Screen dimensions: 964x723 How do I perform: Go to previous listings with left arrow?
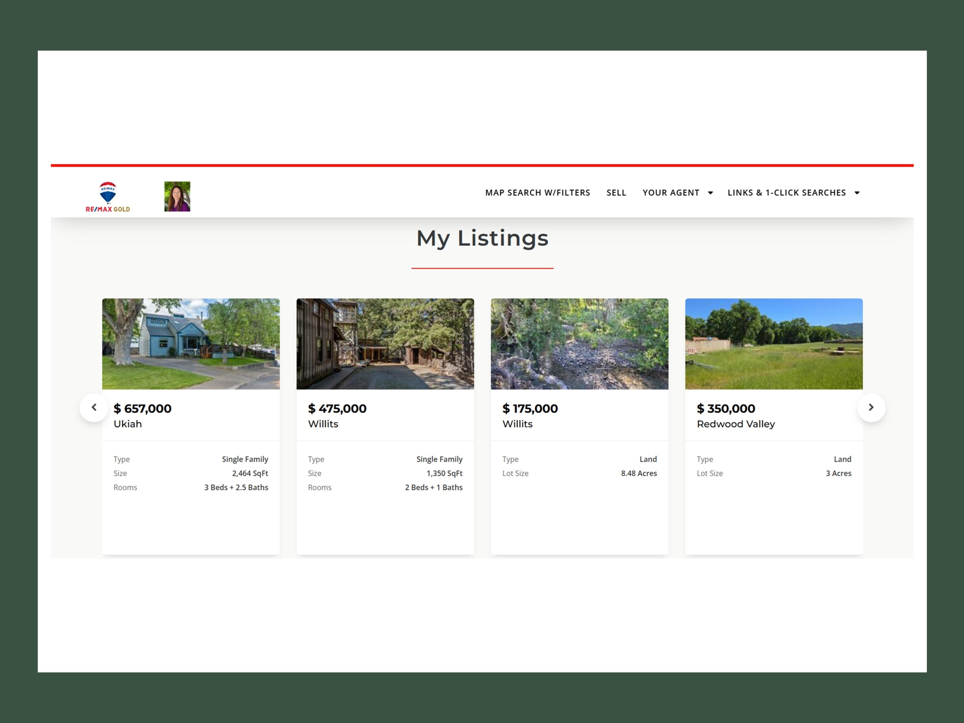[x=94, y=408]
